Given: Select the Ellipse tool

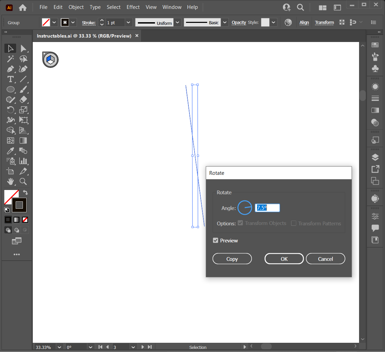Looking at the screenshot, I should pyautogui.click(x=10, y=89).
